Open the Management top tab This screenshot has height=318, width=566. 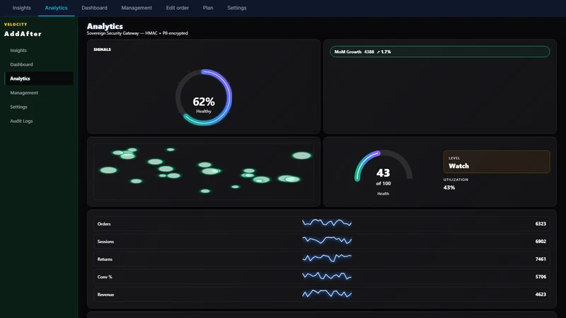coord(137,8)
